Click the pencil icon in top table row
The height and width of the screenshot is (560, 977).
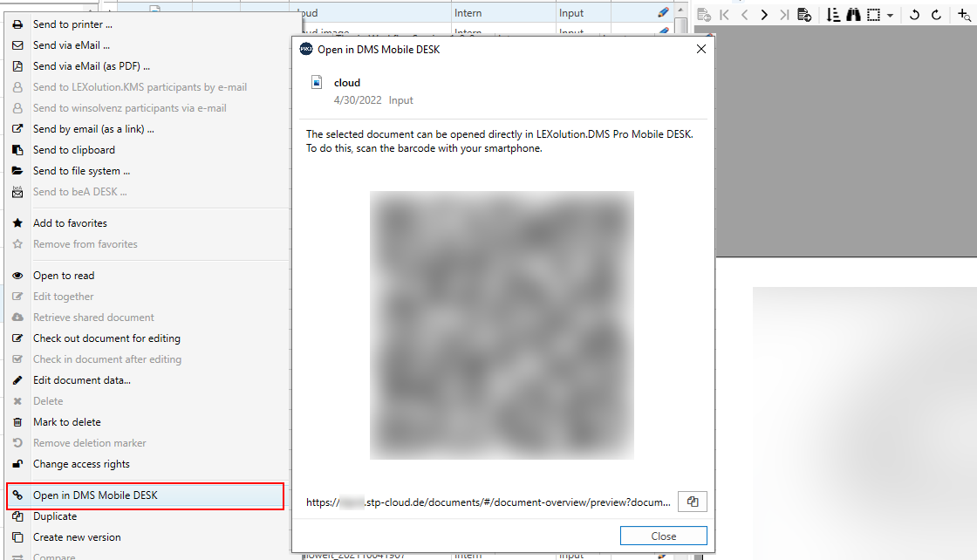coord(663,12)
